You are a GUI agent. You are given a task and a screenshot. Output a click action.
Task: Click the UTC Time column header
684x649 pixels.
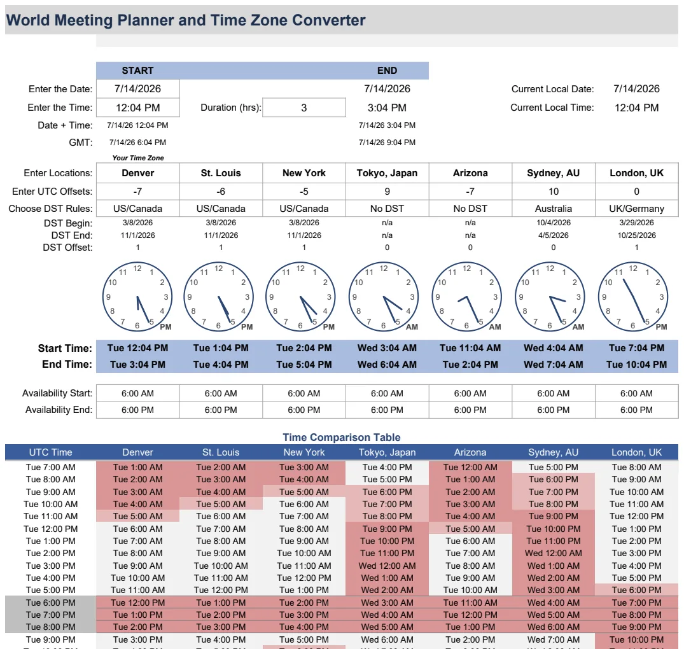51,452
